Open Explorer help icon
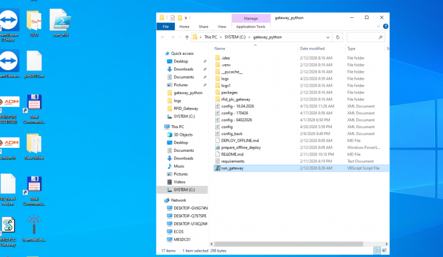The width and height of the screenshot is (443, 257). [x=385, y=27]
